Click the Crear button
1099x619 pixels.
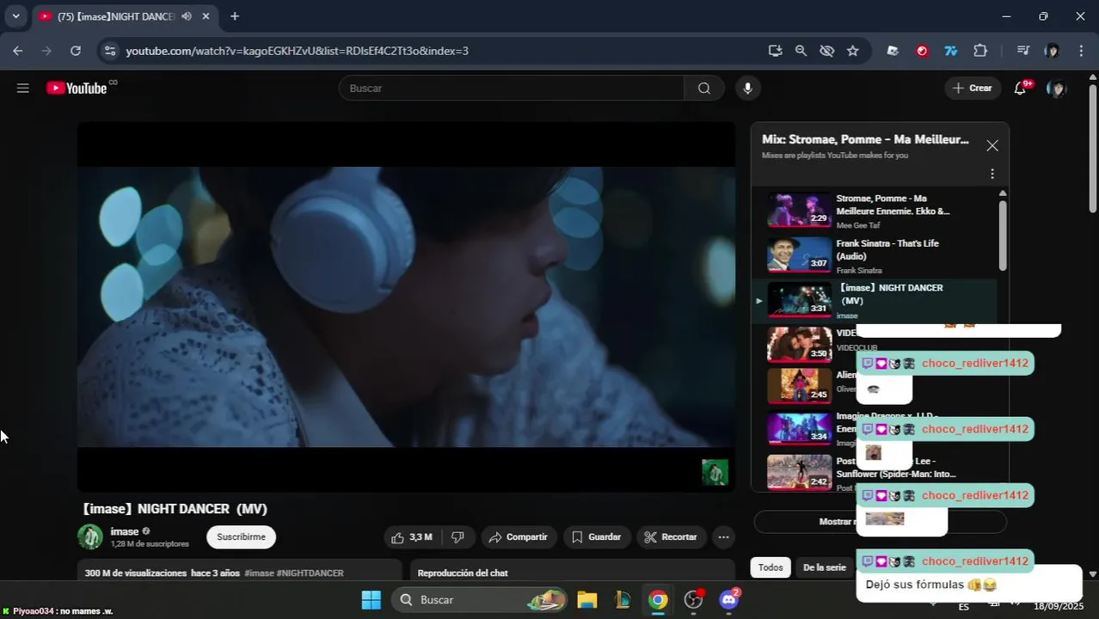coord(973,88)
